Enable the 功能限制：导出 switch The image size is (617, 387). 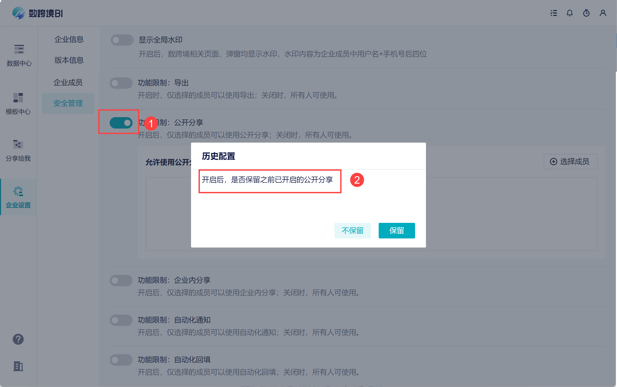tap(121, 83)
